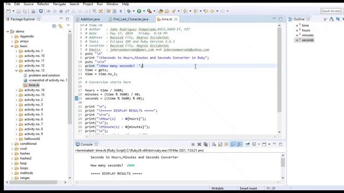Screen dimensions: 344x193
Task: Expand the conditional folder
Action: click(12, 144)
